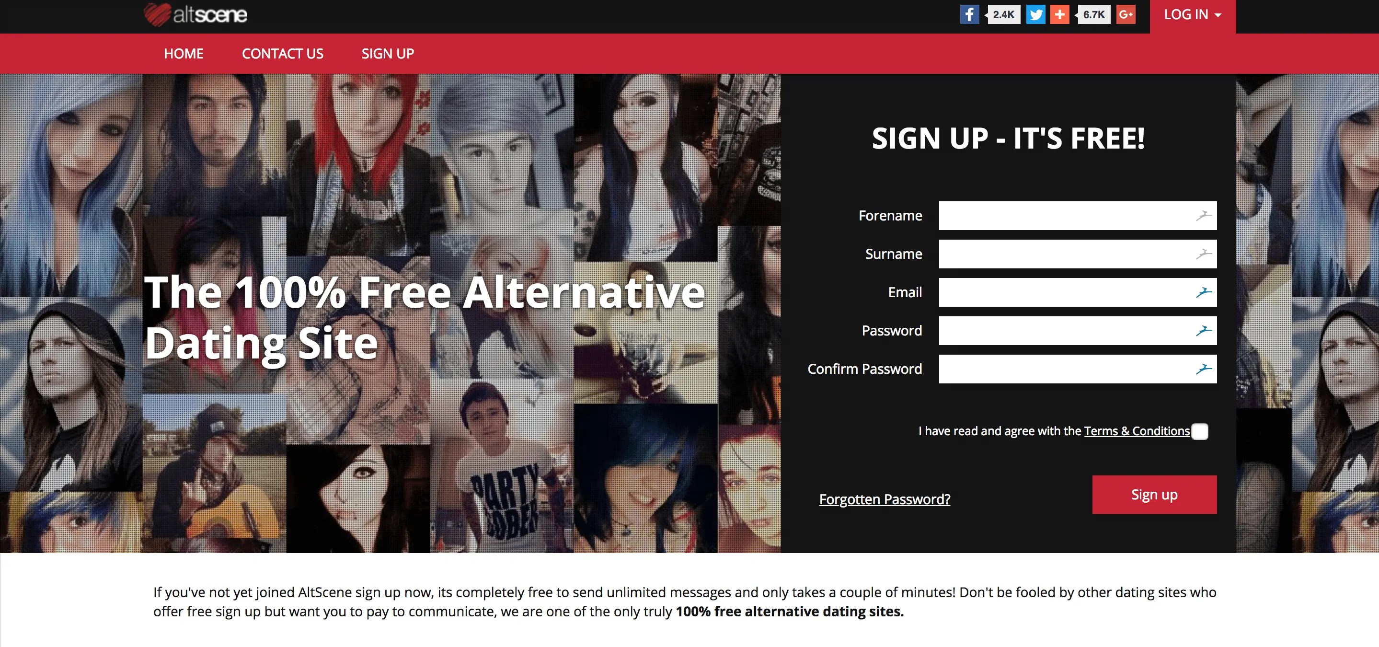Viewport: 1379px width, 647px height.
Task: Share via the Facebook icon
Action: [x=969, y=14]
